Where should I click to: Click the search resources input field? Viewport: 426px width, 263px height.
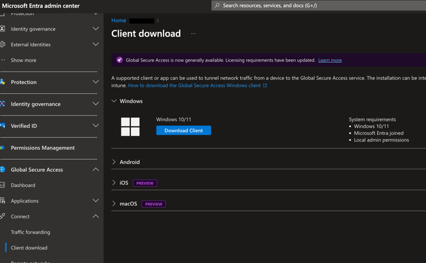[318, 6]
